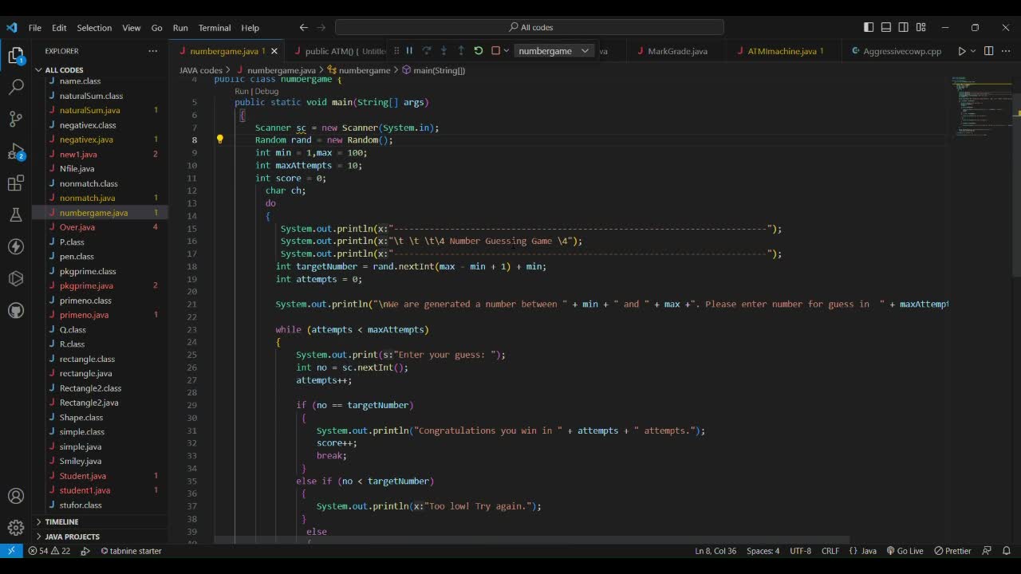Screen dimensions: 1021x574
Task: Click the Debug code lens above main
Action: tap(266, 91)
